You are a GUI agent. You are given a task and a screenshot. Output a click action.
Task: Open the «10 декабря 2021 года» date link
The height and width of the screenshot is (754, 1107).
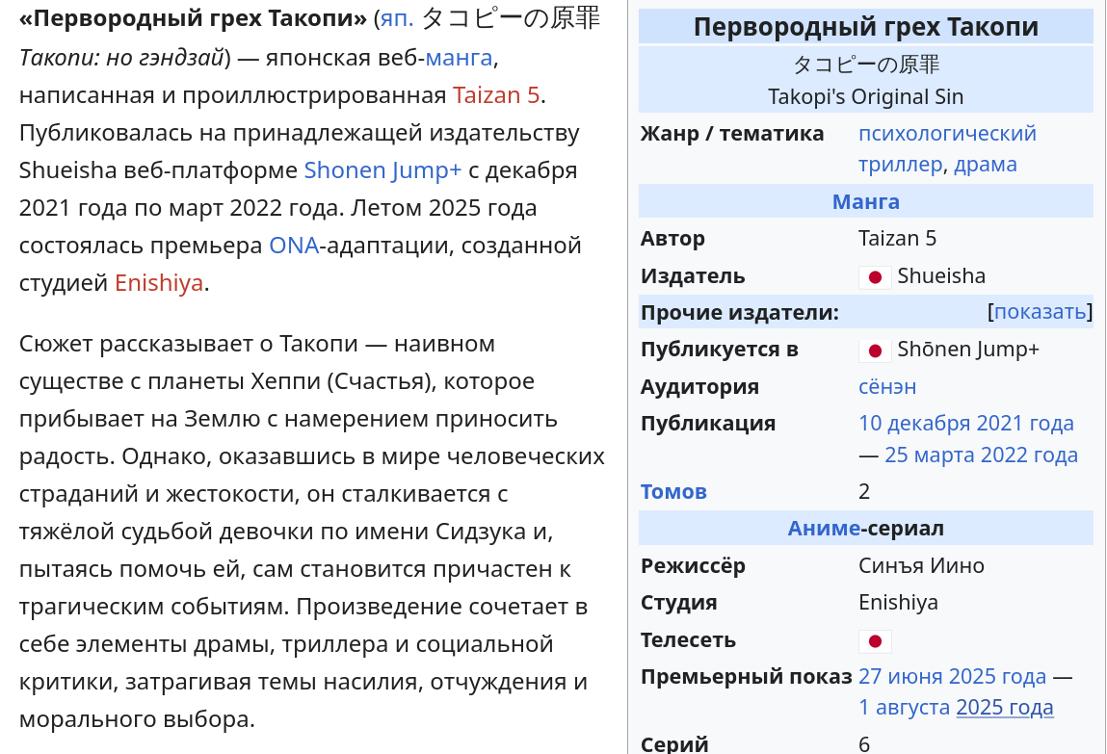[x=965, y=423]
